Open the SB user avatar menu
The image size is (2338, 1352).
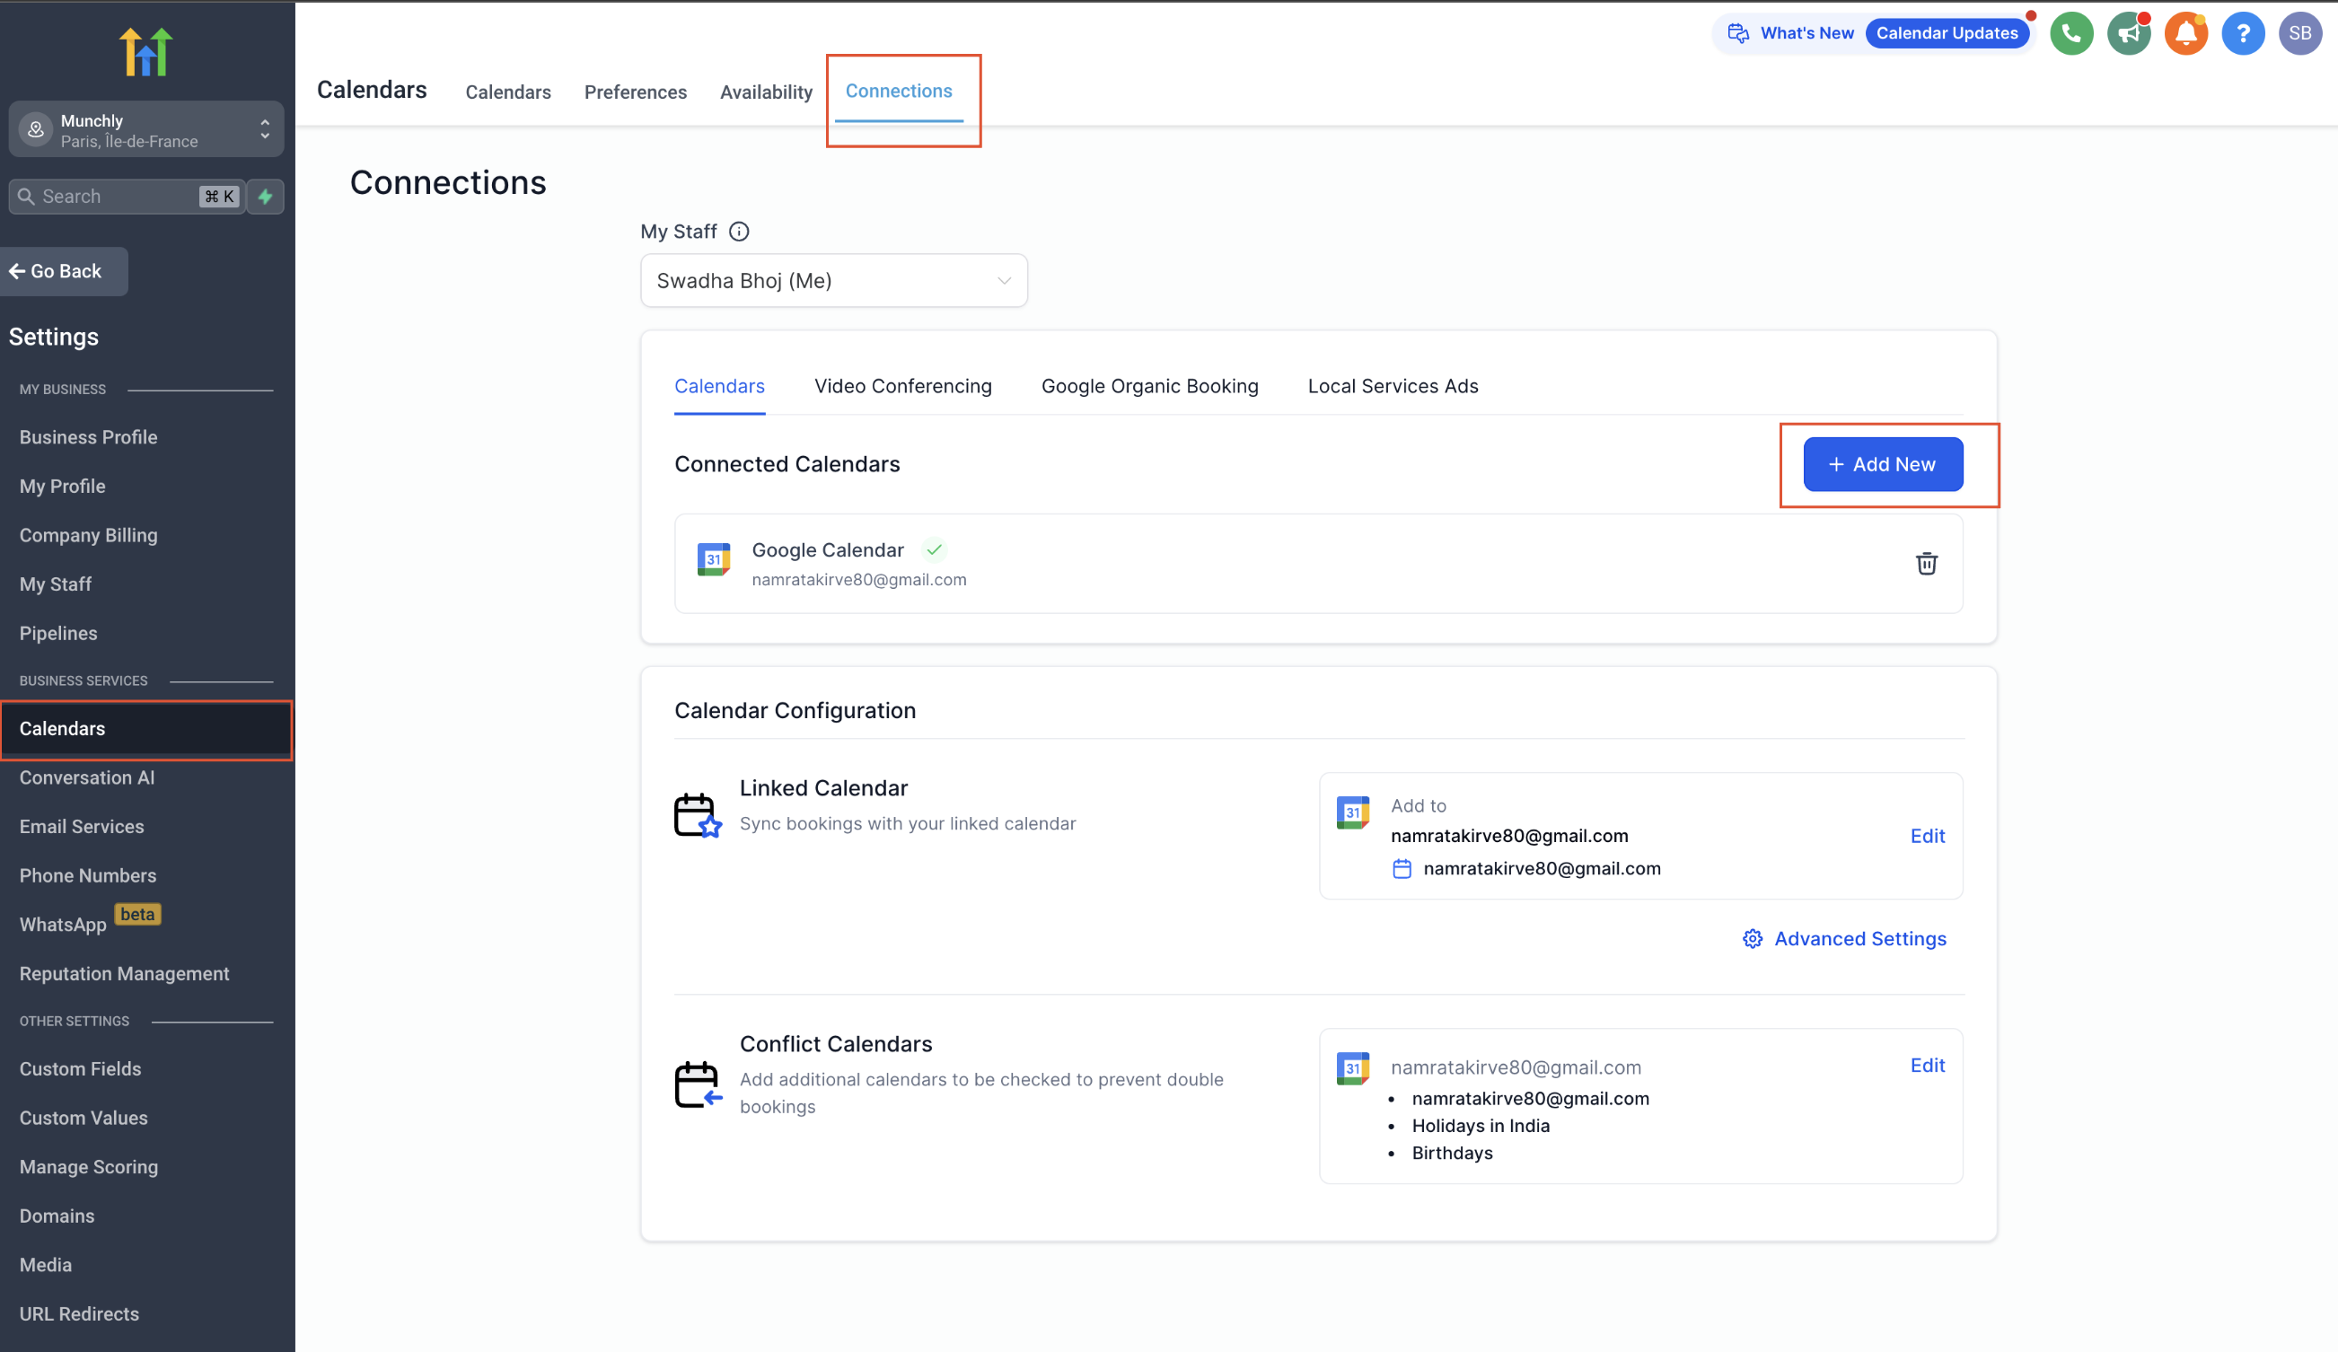coord(2300,34)
